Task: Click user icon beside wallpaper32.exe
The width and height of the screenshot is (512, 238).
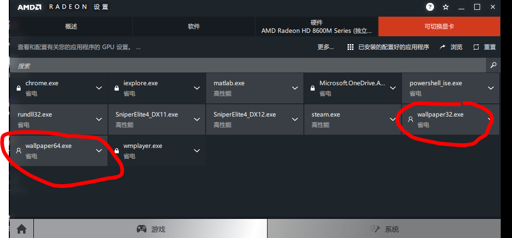Action: coord(410,119)
